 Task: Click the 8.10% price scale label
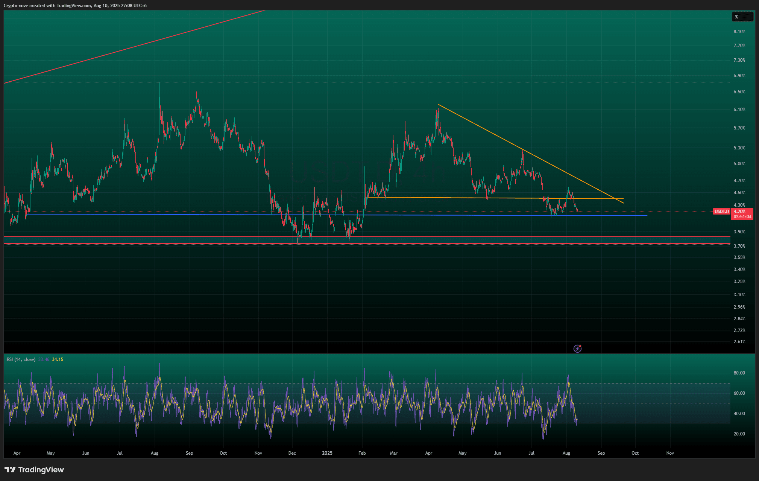click(739, 32)
